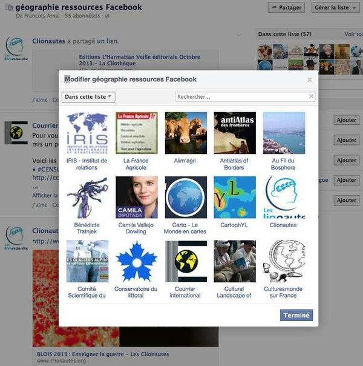Viewport: 363px width, 366px height.
Task: Open the Gérer la liste dropdown
Action: click(x=336, y=7)
